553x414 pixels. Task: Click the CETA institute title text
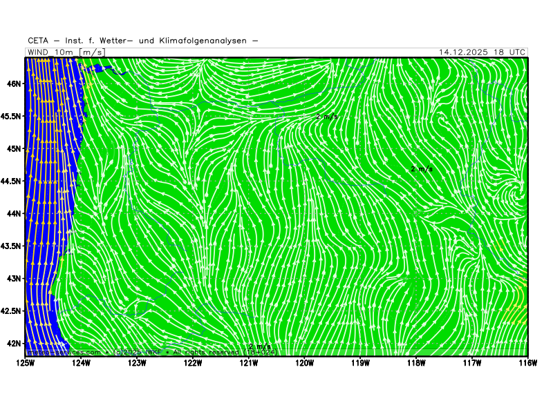pyautogui.click(x=143, y=41)
